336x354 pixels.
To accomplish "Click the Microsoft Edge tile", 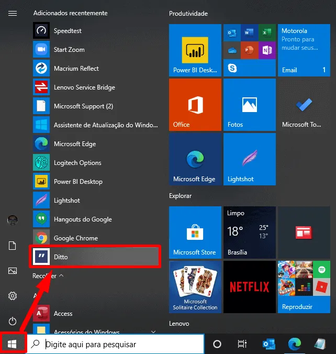I will [195, 159].
